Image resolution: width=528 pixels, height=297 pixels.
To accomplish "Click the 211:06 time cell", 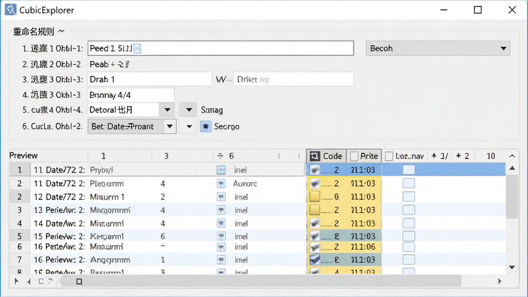I will (x=362, y=247).
